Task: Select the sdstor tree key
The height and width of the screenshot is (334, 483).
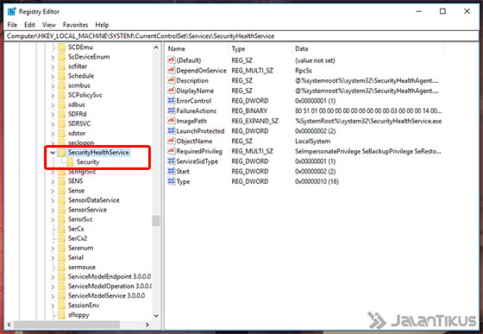Action: [77, 133]
